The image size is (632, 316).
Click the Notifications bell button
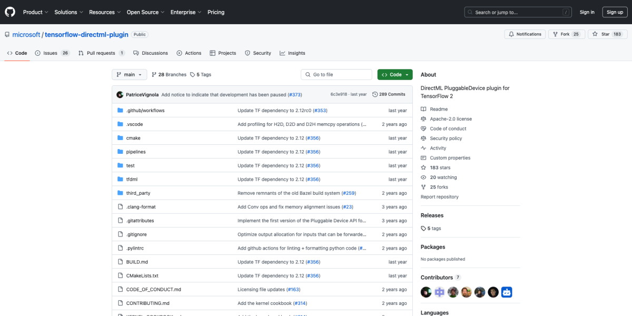tap(525, 34)
